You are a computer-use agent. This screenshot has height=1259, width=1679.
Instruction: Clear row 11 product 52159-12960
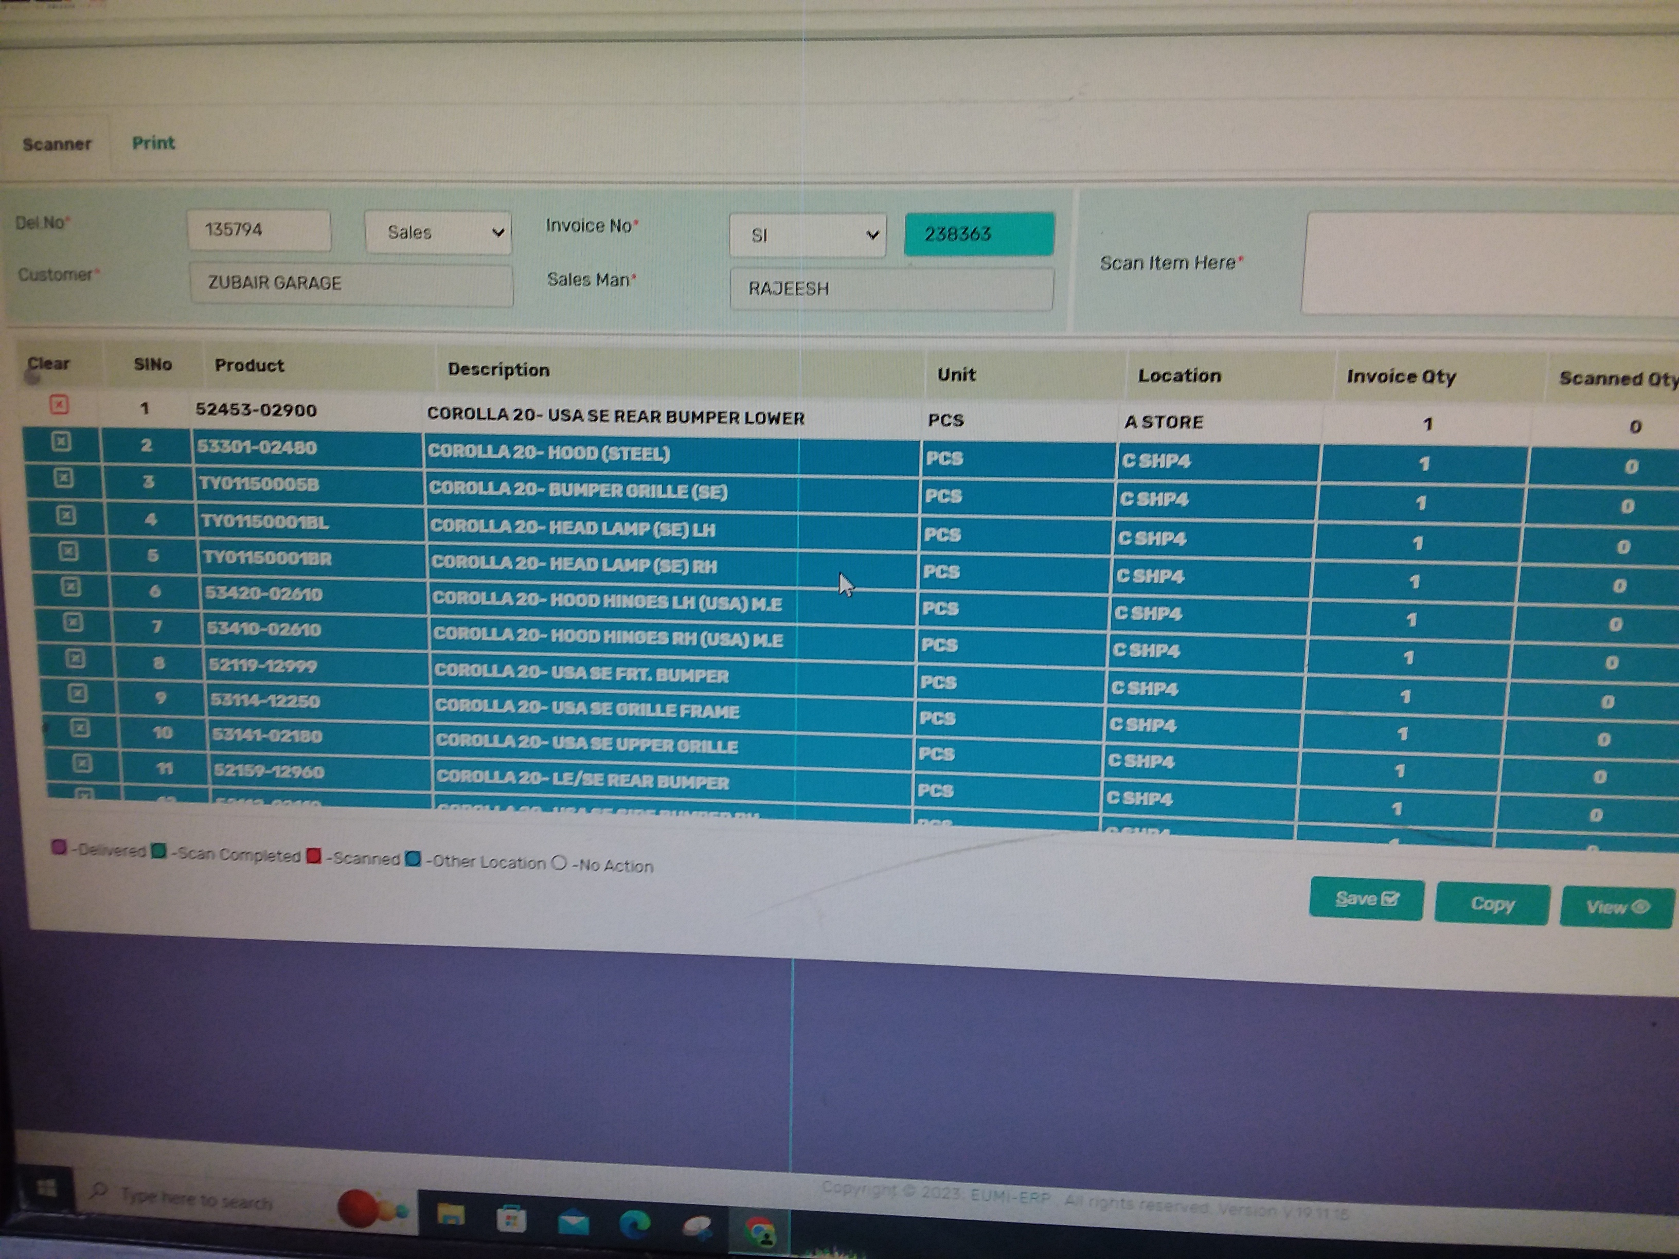tap(82, 763)
